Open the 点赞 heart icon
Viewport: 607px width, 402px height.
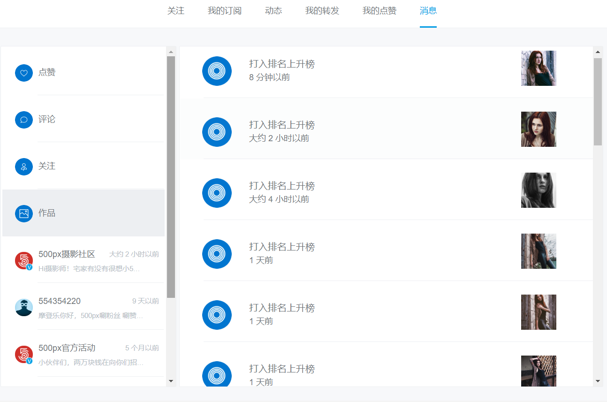(24, 73)
